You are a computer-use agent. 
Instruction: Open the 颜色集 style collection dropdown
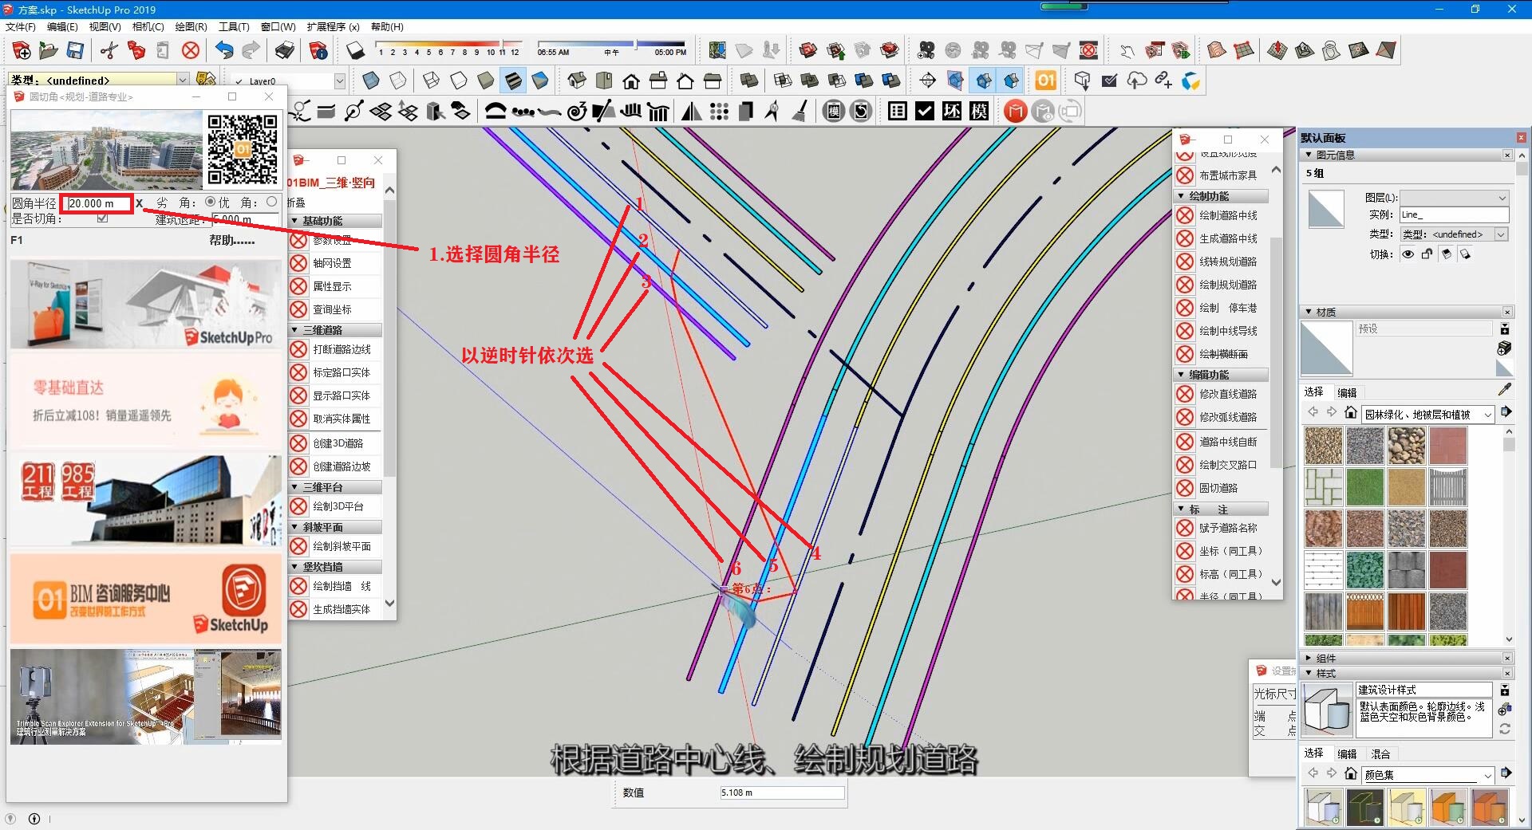(1427, 774)
